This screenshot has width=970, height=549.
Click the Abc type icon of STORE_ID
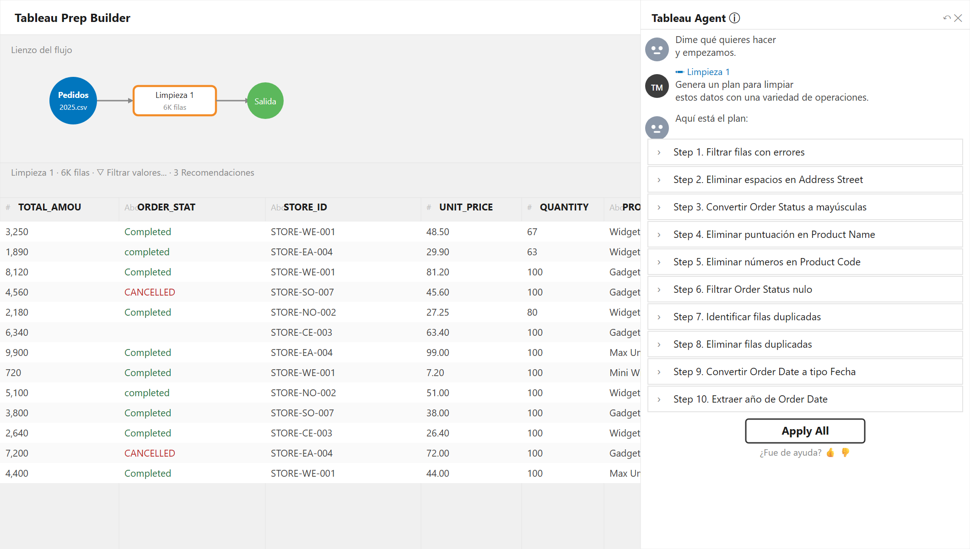(x=277, y=207)
